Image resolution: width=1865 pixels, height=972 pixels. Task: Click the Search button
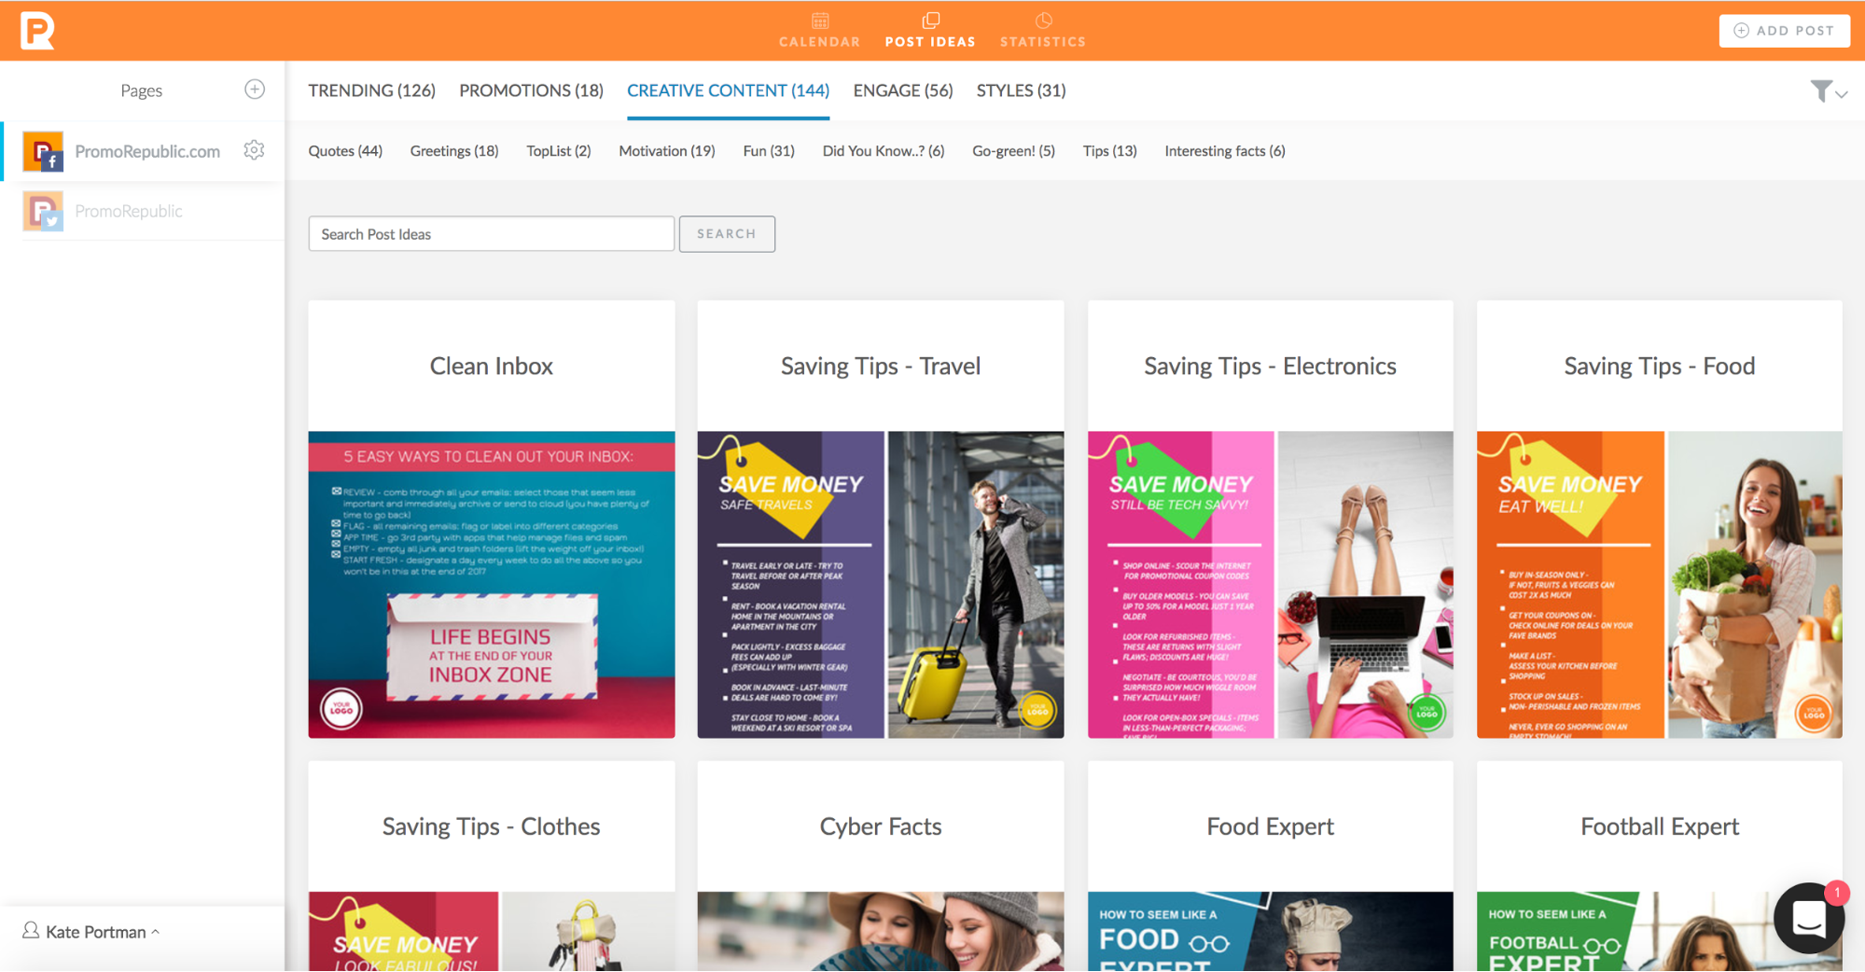click(x=727, y=234)
